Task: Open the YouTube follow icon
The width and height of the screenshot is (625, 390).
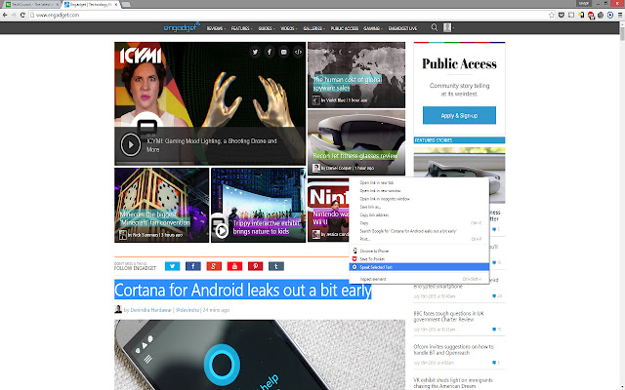Action: pyautogui.click(x=233, y=265)
